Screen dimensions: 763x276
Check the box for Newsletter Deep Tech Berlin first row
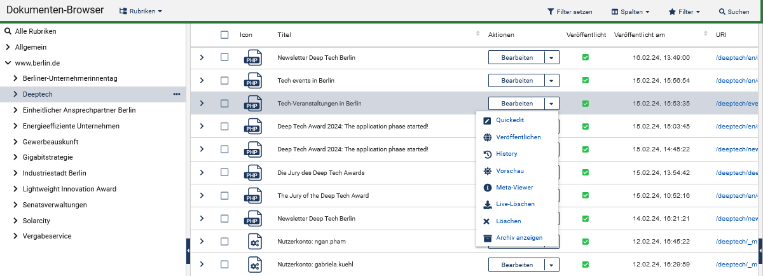pos(224,57)
